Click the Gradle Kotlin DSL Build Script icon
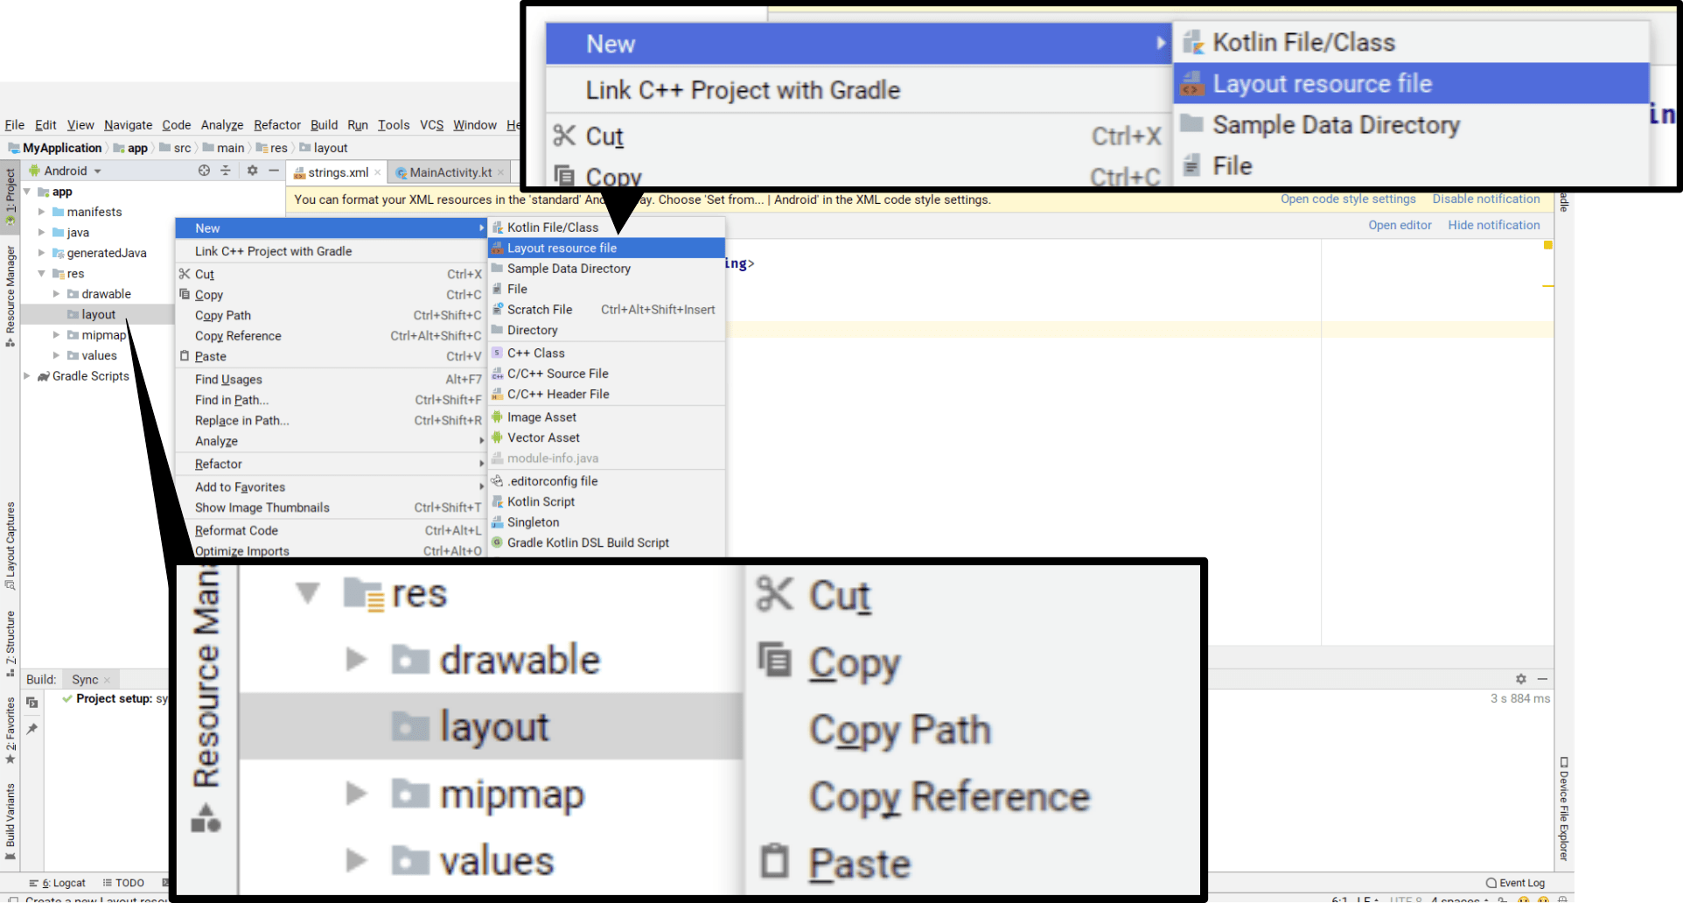 pyautogui.click(x=497, y=542)
